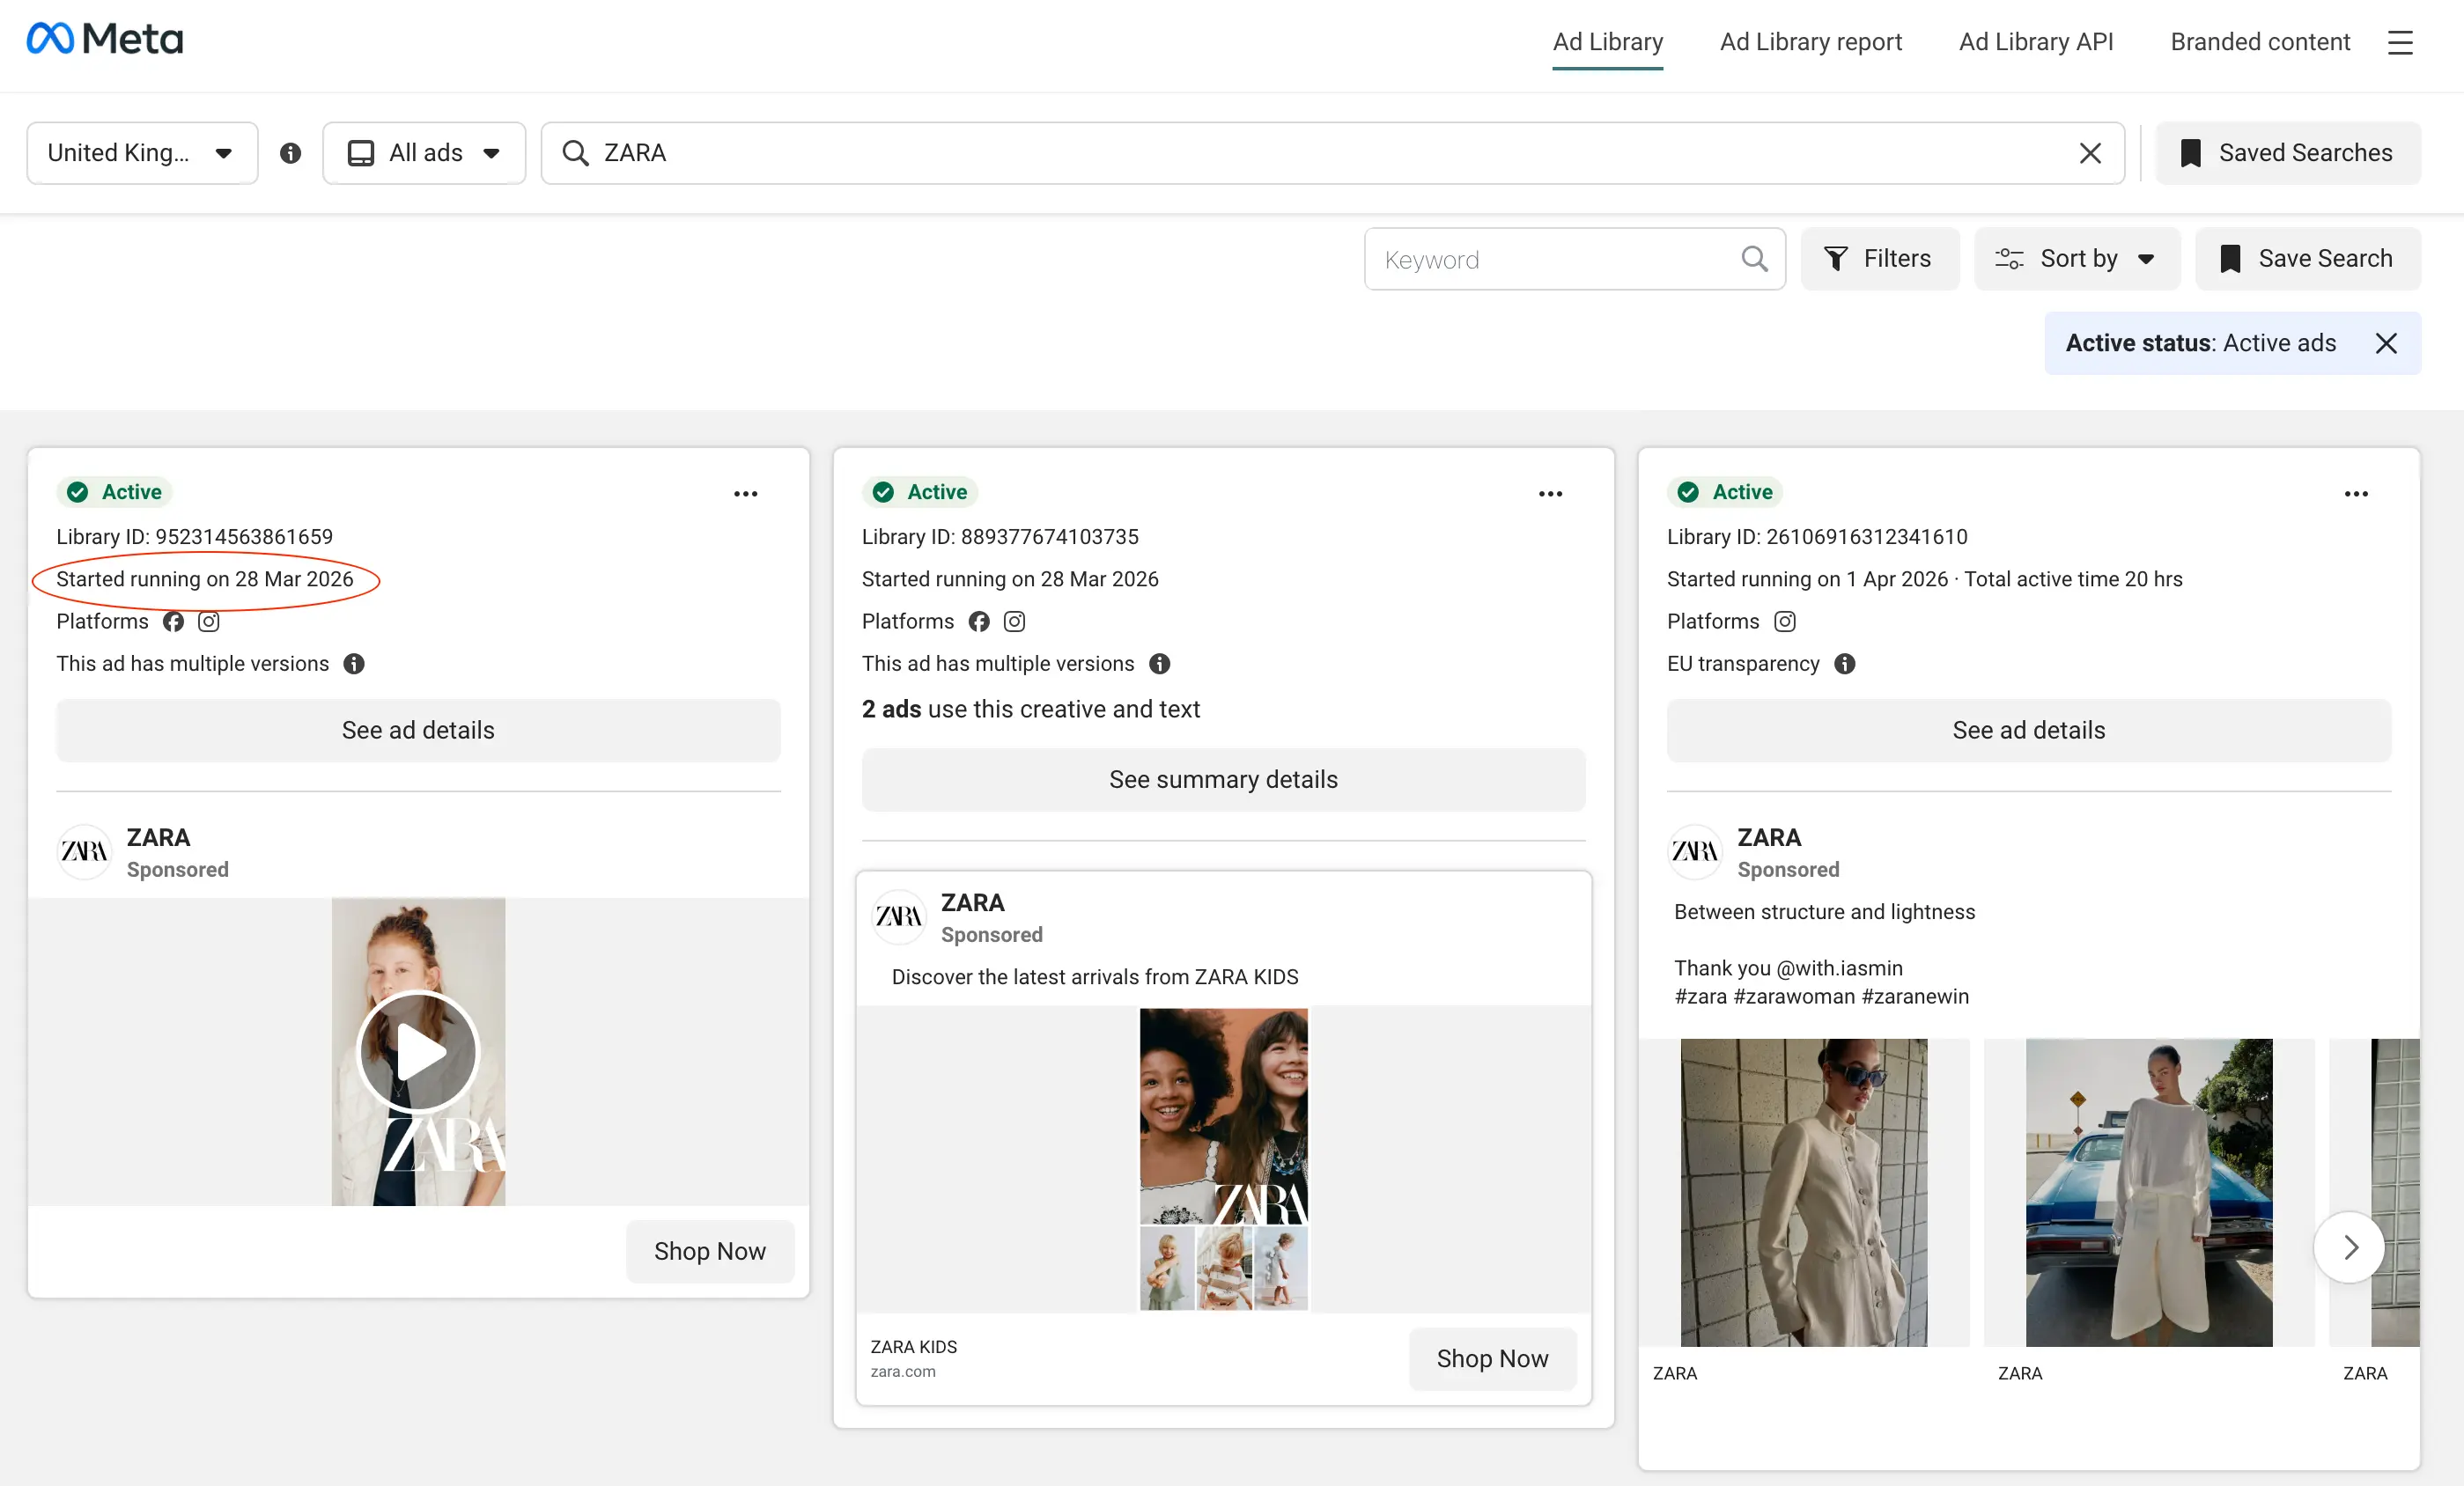
Task: Switch to Ad Library report tab
Action: tap(1810, 42)
